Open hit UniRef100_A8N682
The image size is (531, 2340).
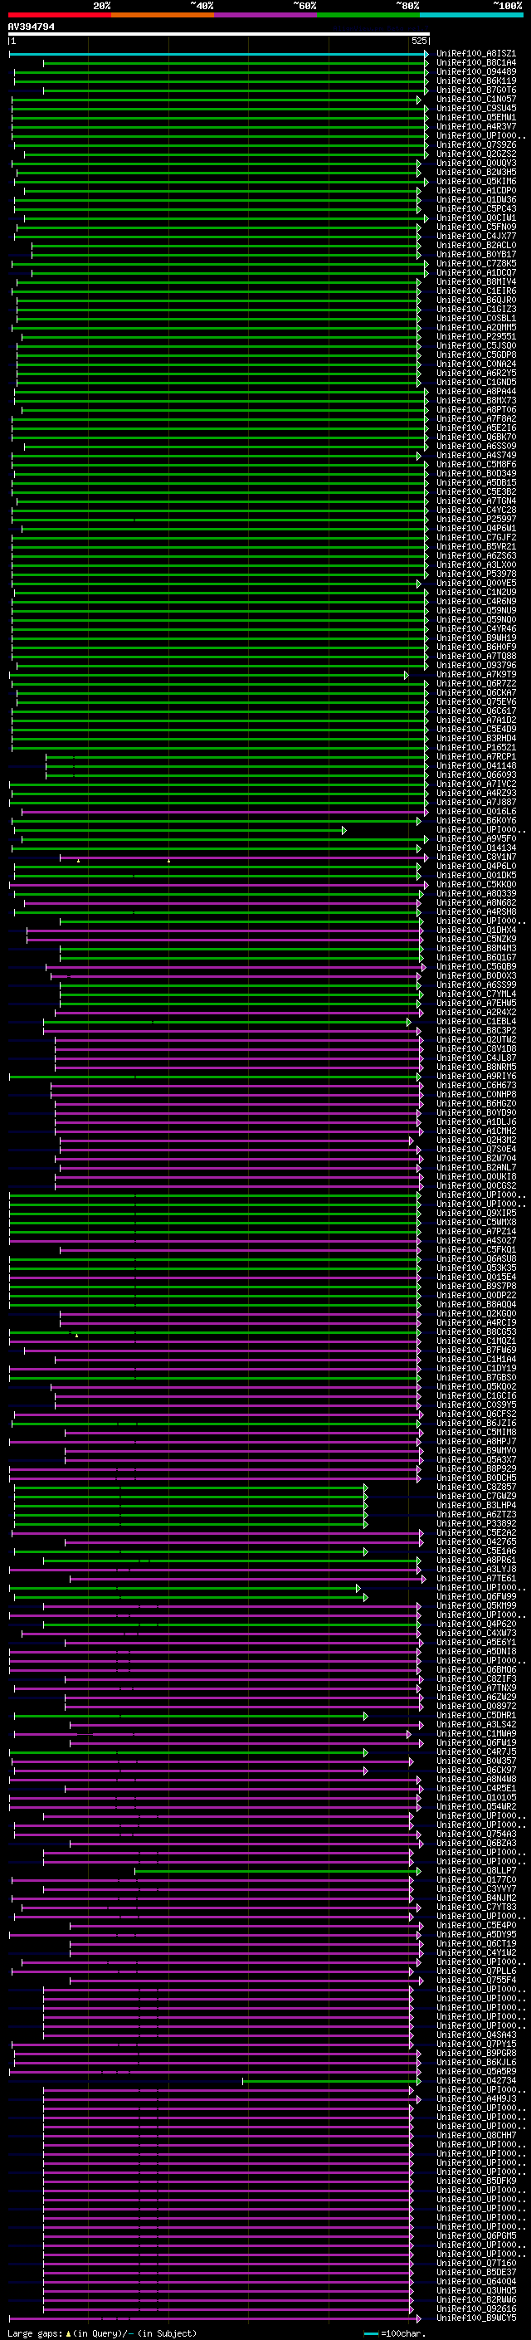click(x=476, y=903)
